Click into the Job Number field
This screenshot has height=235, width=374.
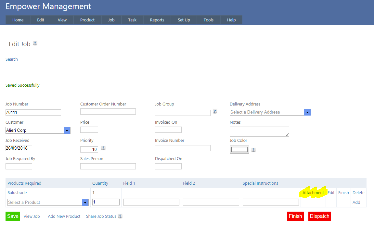33,112
